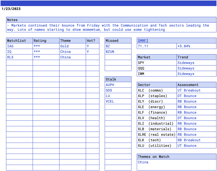217x171 pixels.
Task: Click the Assessment column header
Action: pos(196,85)
